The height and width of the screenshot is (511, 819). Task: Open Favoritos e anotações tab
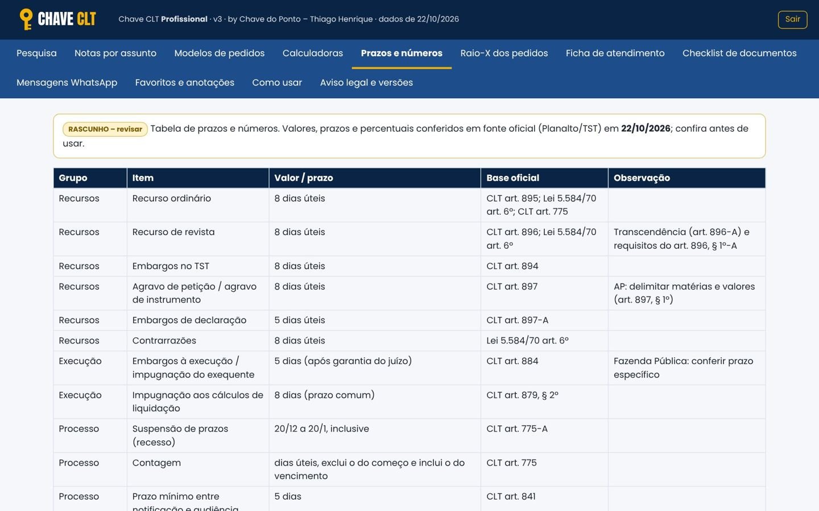(185, 83)
